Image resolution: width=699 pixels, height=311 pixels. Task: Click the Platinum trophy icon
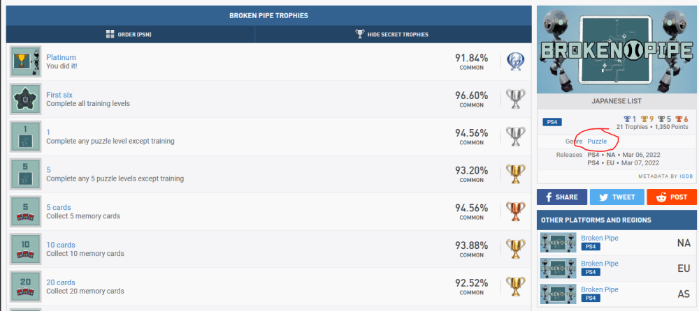pyautogui.click(x=517, y=62)
